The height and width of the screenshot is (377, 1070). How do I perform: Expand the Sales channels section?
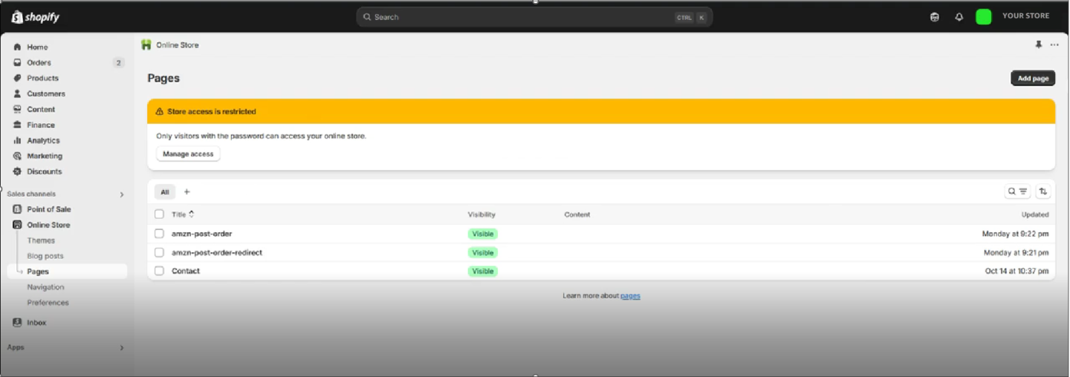pyautogui.click(x=122, y=194)
